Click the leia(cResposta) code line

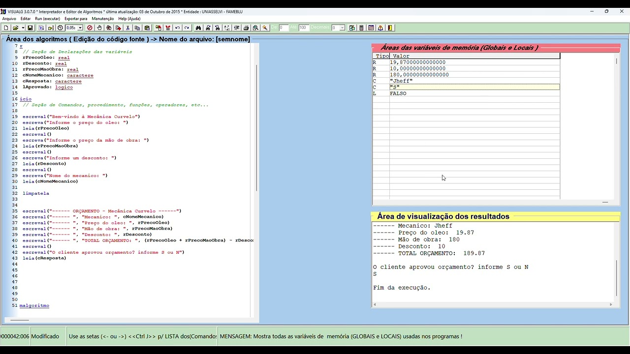[x=44, y=258]
